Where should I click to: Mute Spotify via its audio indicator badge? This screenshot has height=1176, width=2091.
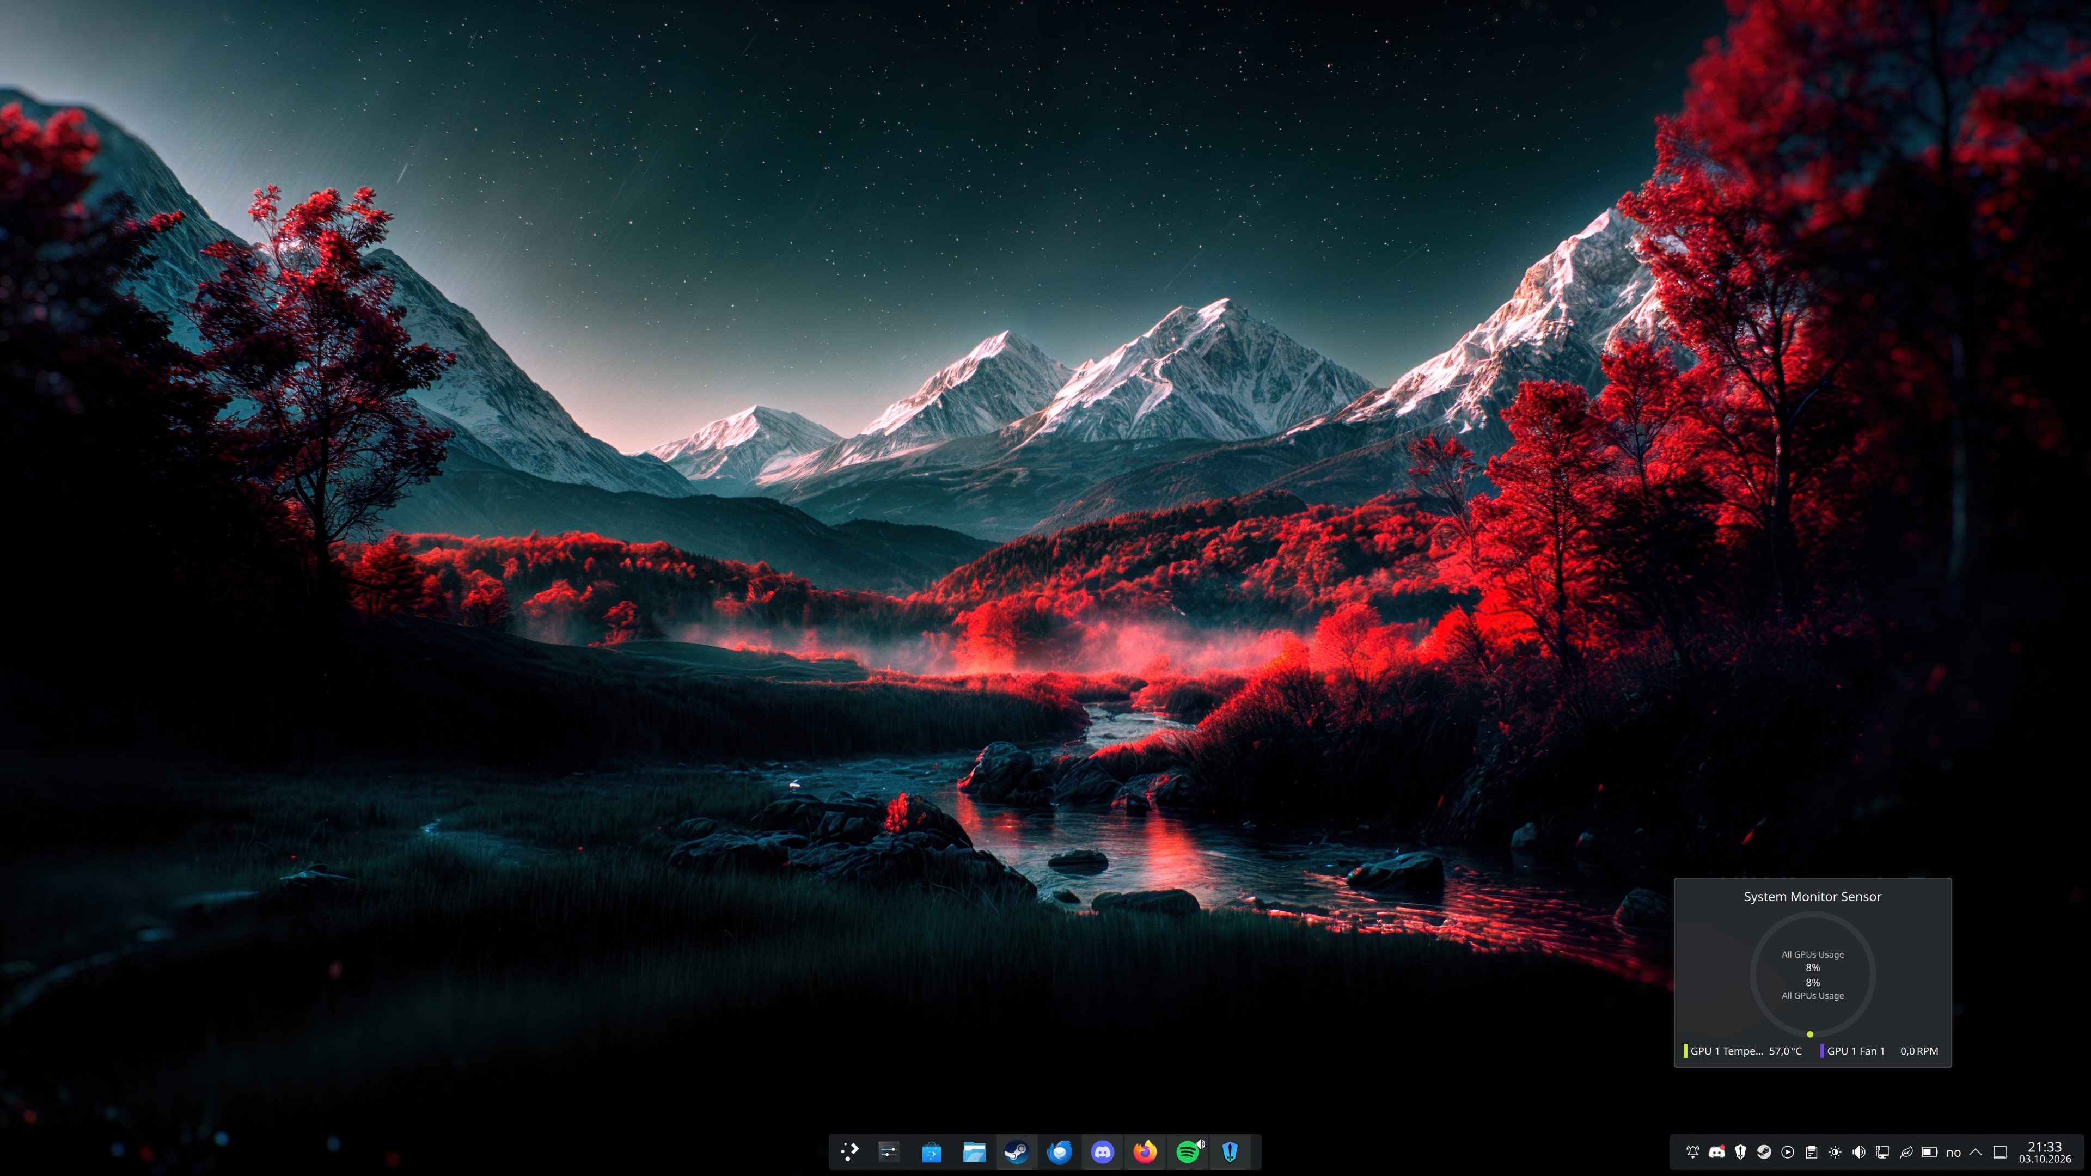[1201, 1143]
